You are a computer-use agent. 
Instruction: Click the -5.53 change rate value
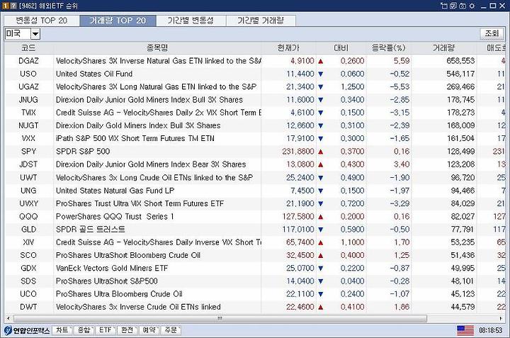[399, 87]
